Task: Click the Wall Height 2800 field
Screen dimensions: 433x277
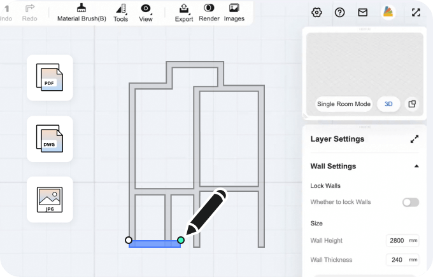Action: tap(402, 241)
